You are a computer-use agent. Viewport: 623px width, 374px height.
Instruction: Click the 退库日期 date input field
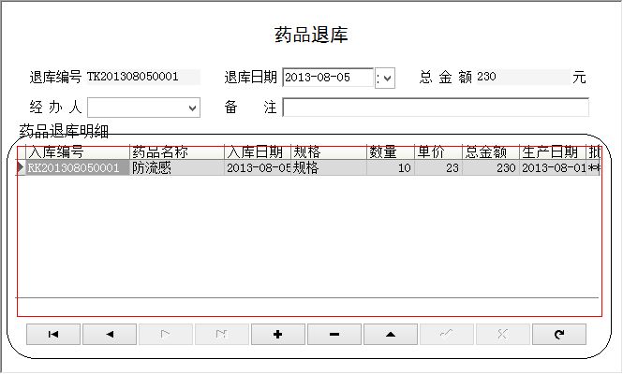[x=328, y=78]
